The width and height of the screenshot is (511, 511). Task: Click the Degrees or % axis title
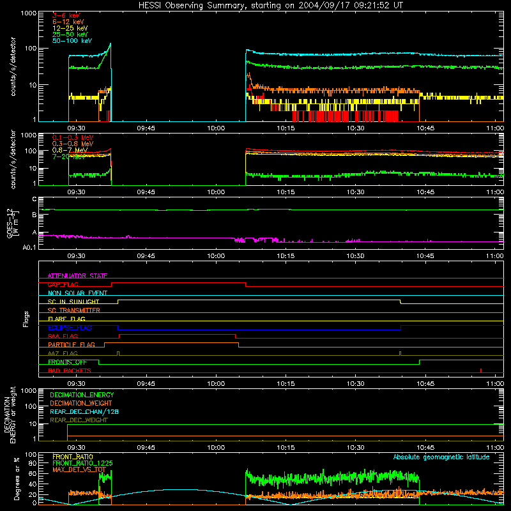click(x=17, y=478)
